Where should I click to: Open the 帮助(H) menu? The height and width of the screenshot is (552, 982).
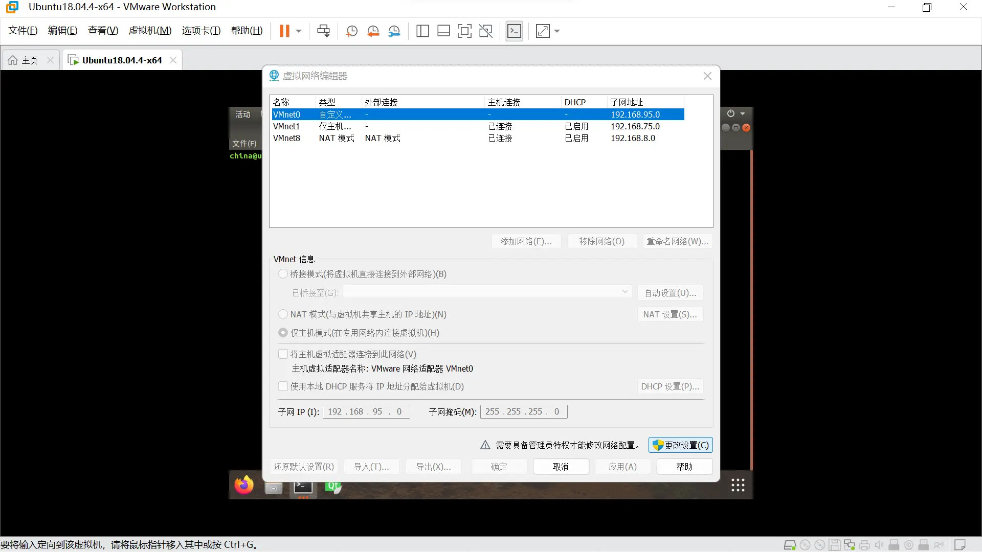tap(247, 31)
